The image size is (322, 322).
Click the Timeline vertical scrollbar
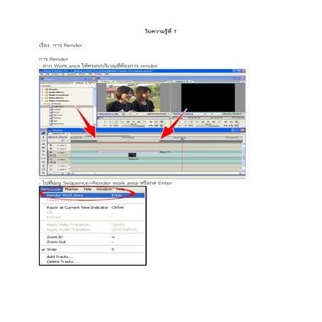(243, 156)
